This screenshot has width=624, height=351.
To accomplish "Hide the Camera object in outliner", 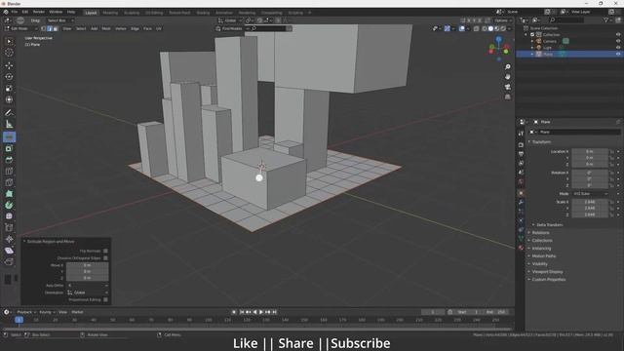I will click(618, 41).
